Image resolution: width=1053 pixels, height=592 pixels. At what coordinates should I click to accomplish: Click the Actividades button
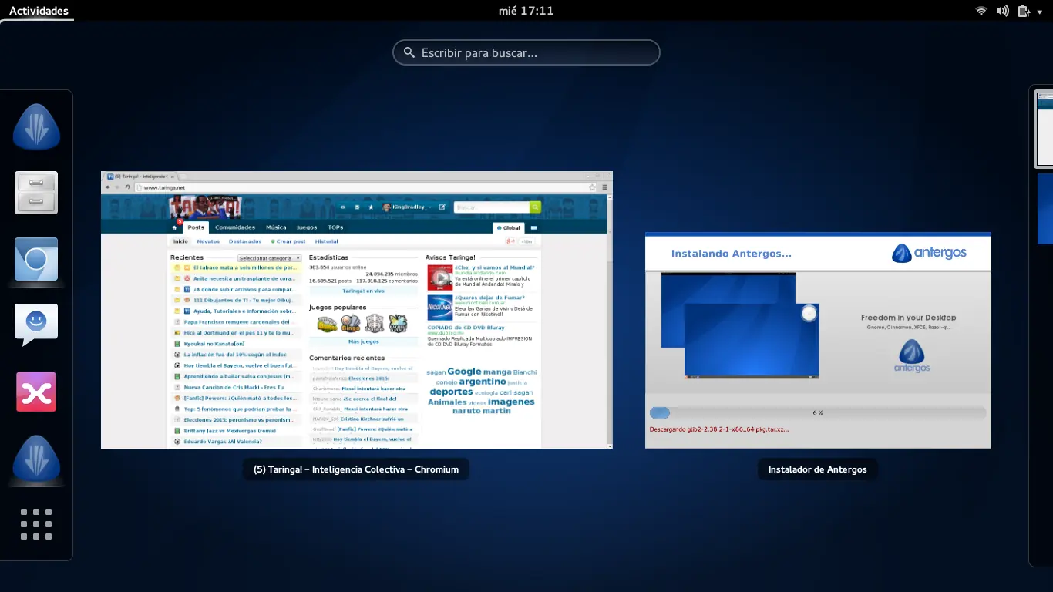(x=39, y=11)
